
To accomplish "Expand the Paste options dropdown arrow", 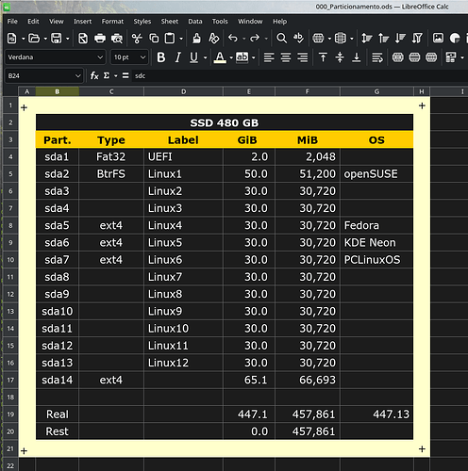I will [181, 39].
